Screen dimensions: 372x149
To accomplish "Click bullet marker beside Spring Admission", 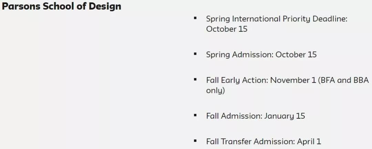I will click(x=195, y=54).
